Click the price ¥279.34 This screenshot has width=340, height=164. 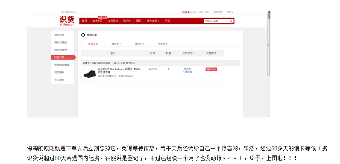coord(152,69)
